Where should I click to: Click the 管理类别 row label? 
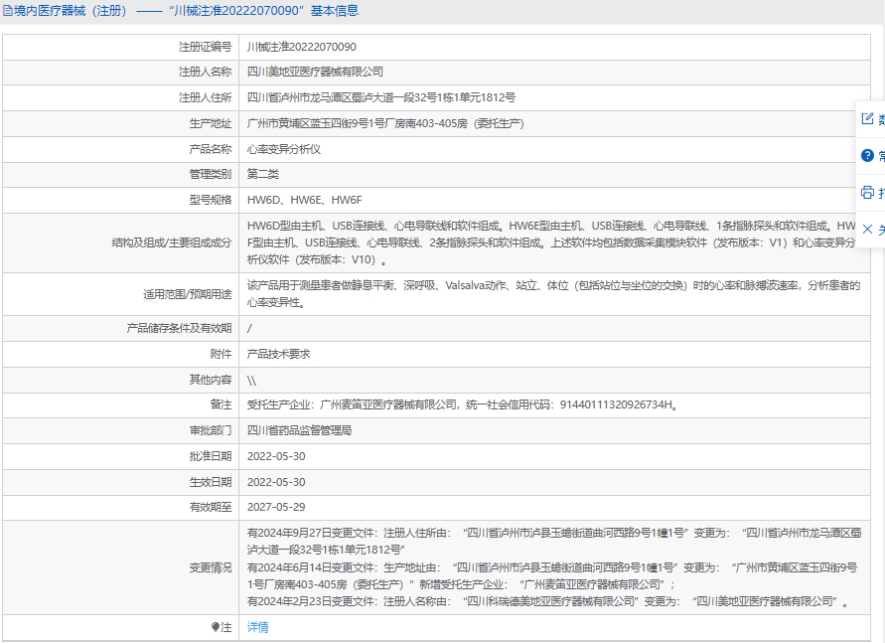coord(211,174)
